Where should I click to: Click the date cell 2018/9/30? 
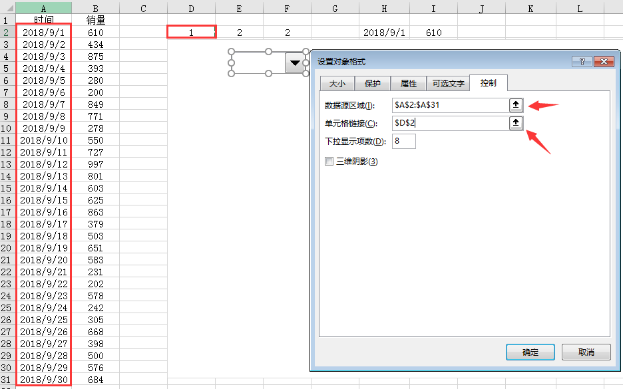pos(44,380)
